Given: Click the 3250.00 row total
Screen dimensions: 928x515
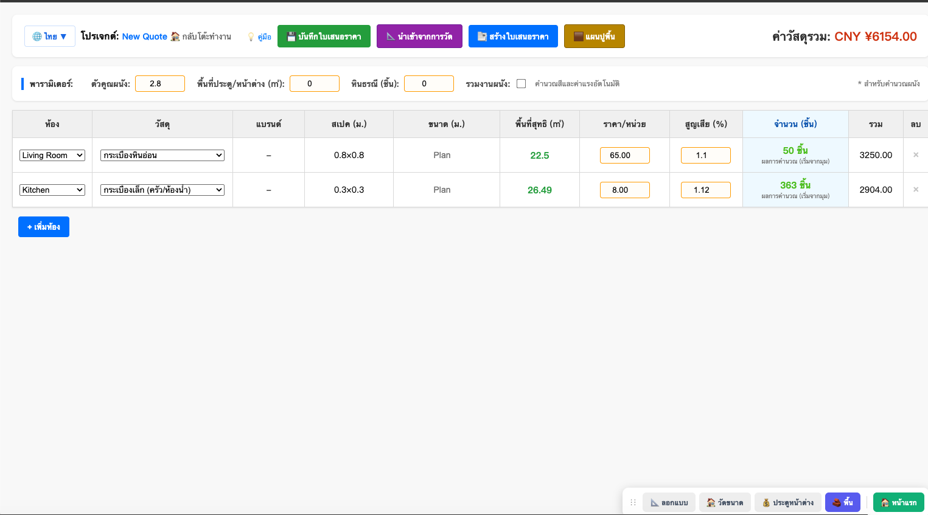Looking at the screenshot, I should click(x=876, y=155).
